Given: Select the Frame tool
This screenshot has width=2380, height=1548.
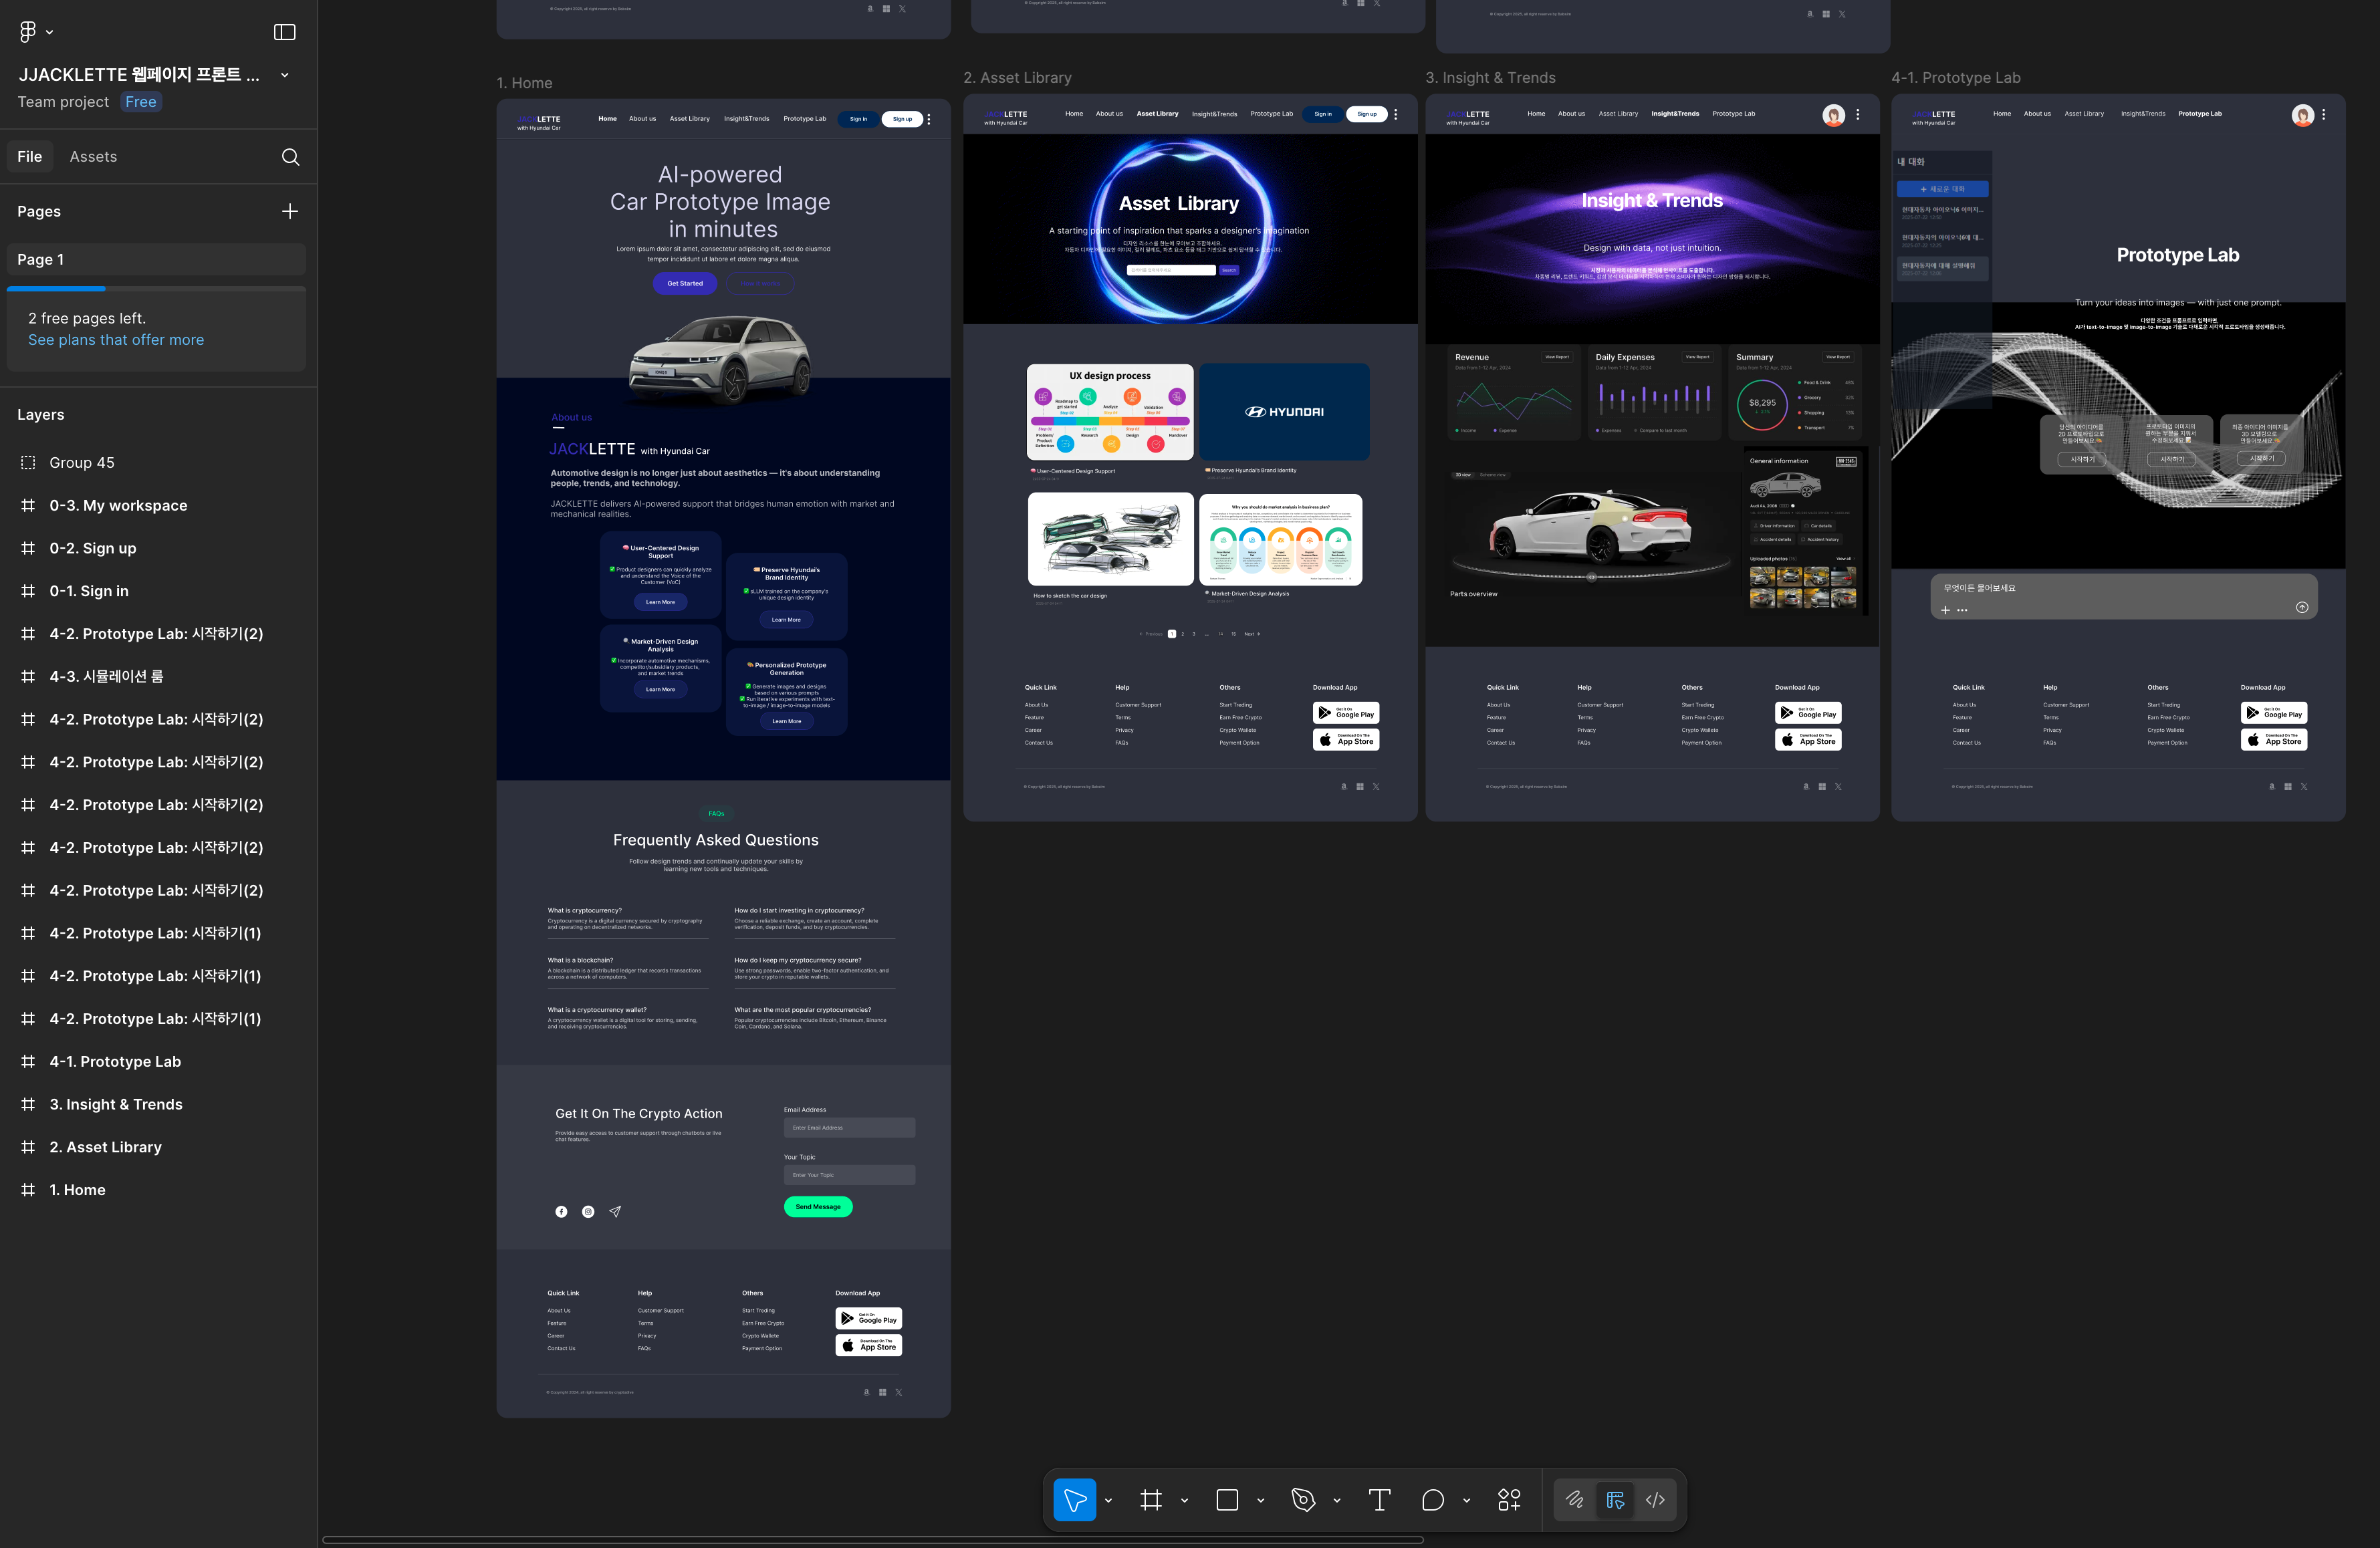Looking at the screenshot, I should (x=1151, y=1500).
